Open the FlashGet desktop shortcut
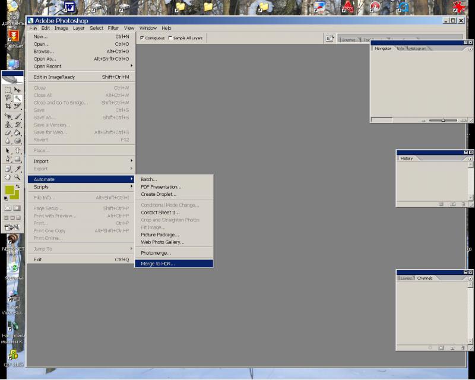 13,39
